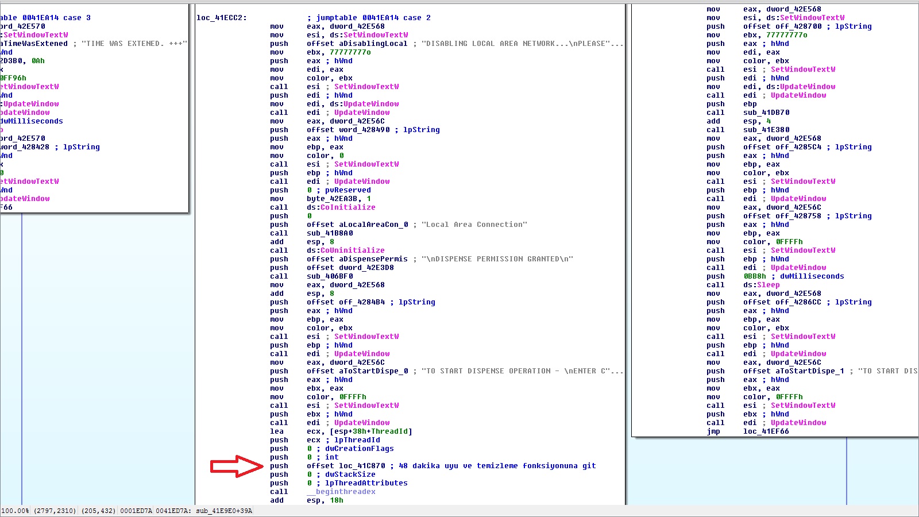Open sub_406BF0 call target
Image resolution: width=919 pixels, height=517 pixels.
pos(330,276)
